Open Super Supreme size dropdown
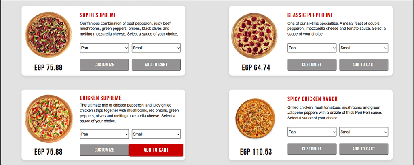This screenshot has height=165, width=414. 156,48
